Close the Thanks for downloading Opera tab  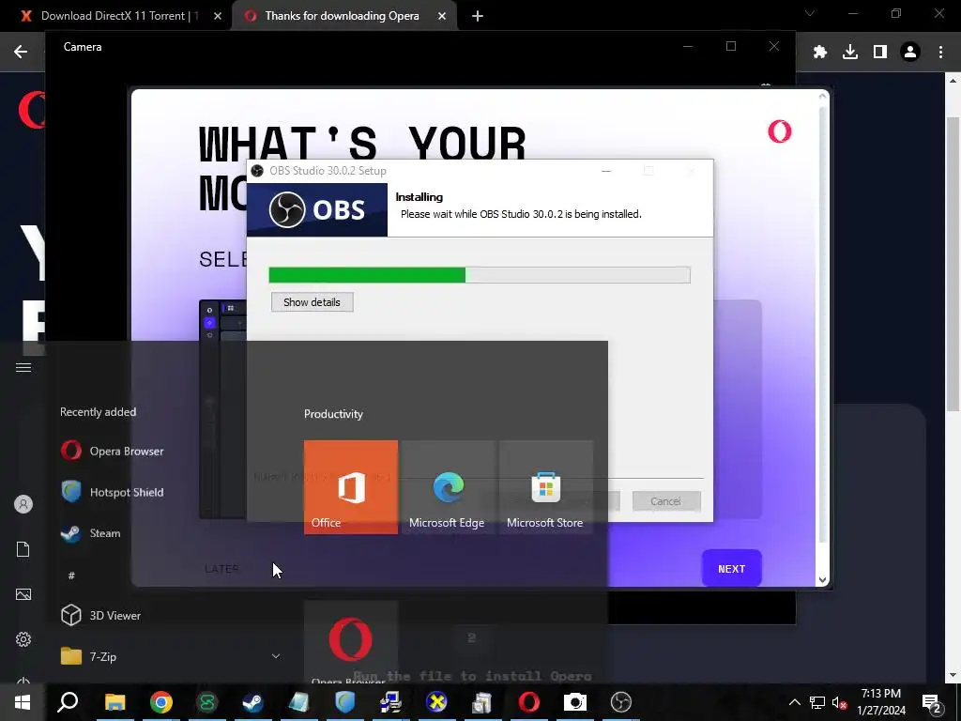point(442,17)
